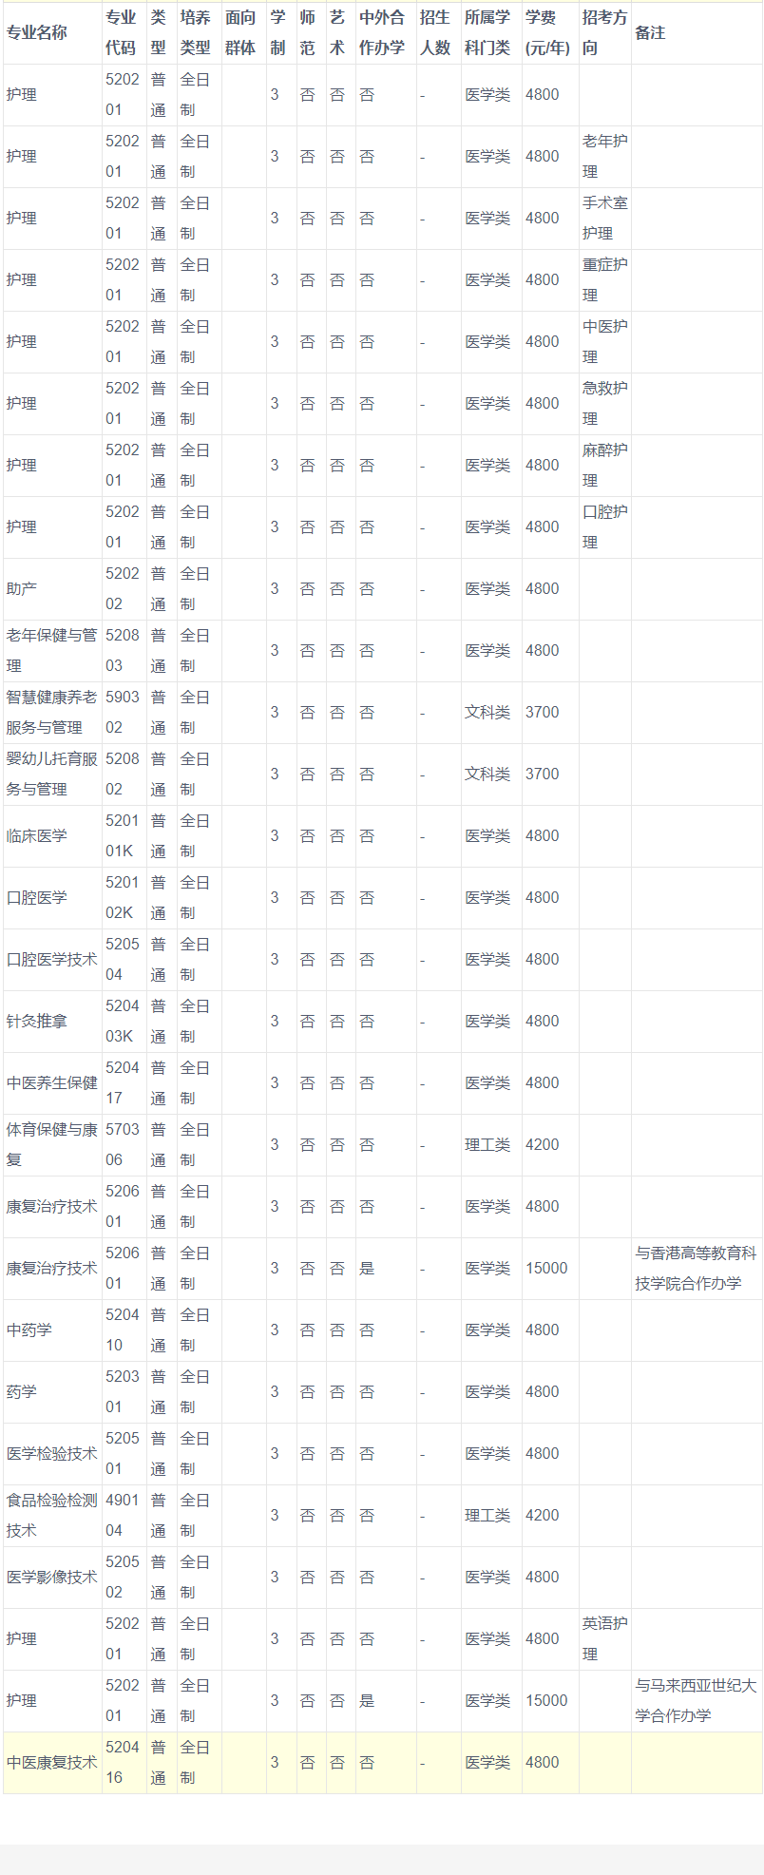
Task: Click the 智慧健康养老服务与管理 major name
Action: [x=52, y=713]
